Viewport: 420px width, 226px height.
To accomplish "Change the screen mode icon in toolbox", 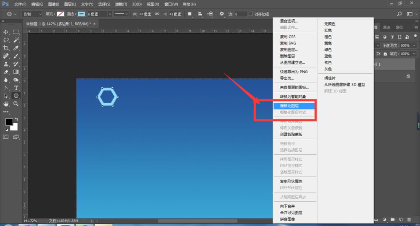I will [16, 137].
